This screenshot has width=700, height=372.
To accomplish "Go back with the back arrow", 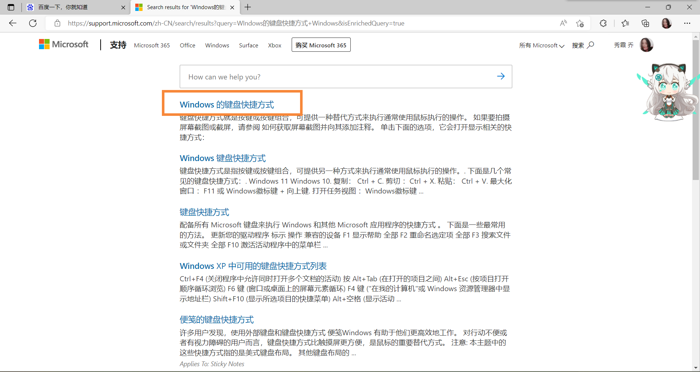I will tap(13, 23).
